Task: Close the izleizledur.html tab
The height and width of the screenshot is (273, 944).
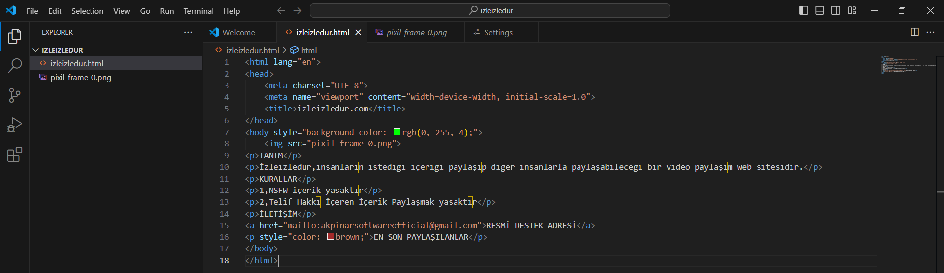Action: pos(358,32)
